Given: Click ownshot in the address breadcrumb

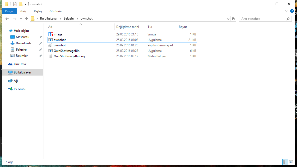Looking at the screenshot, I should coord(87,18).
